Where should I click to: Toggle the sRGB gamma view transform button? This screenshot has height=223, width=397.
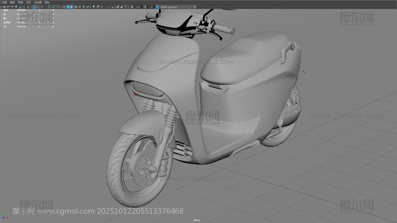[157, 7]
